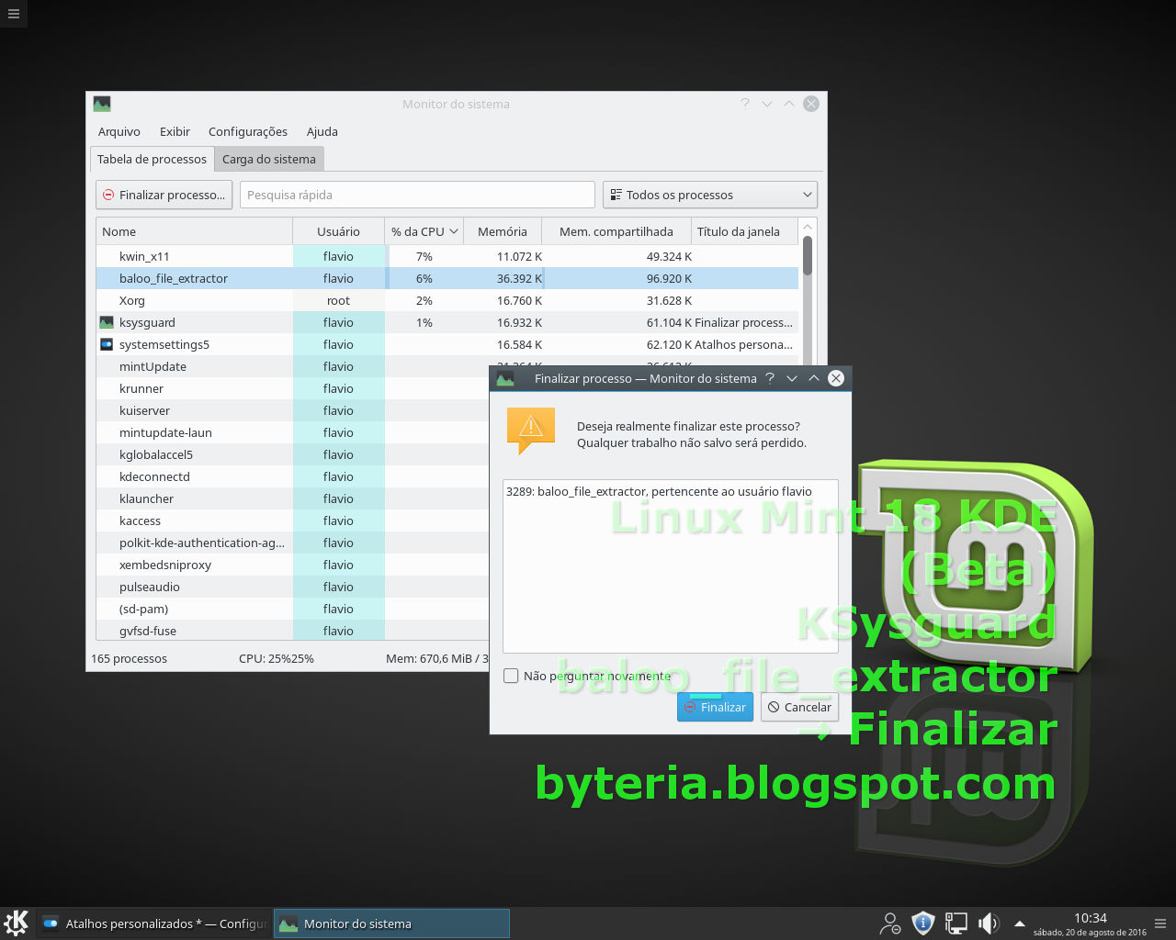Open the application launcher K icon
Viewport: 1176px width, 940px height.
coord(17,923)
